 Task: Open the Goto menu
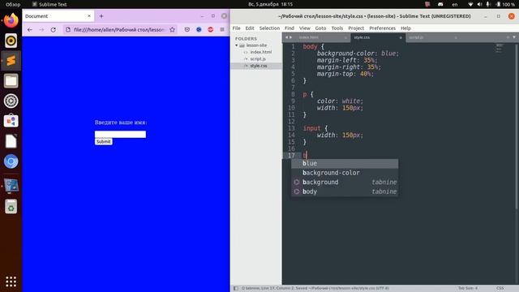(x=320, y=28)
